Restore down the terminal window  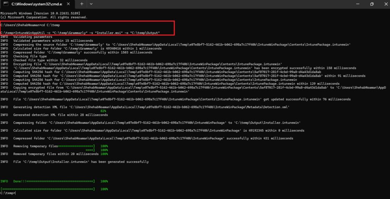372,4
